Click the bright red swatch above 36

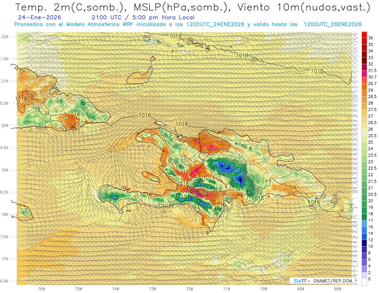[x=364, y=34]
